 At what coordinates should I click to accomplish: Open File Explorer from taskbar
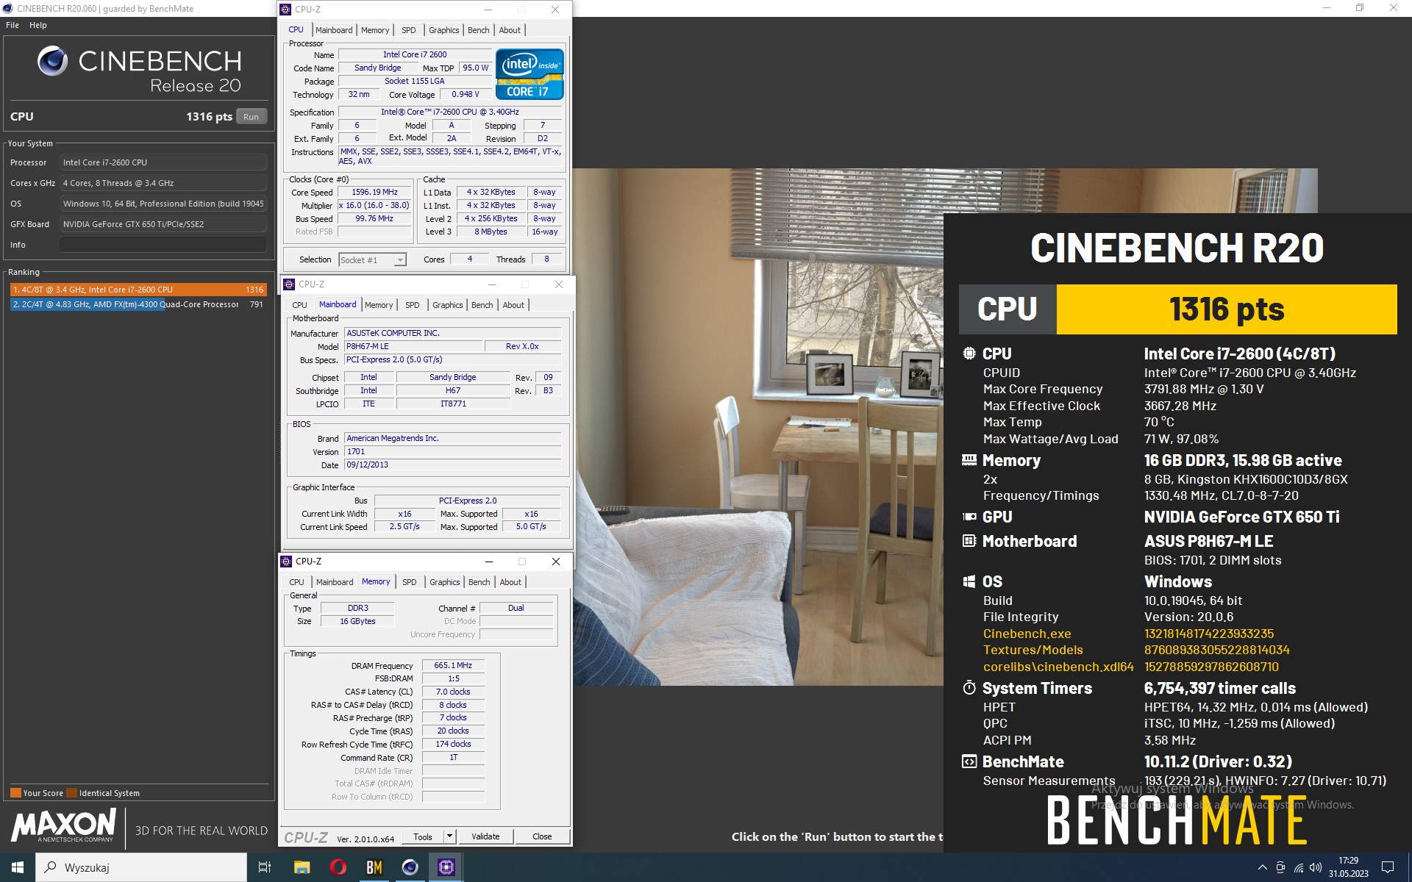pos(302,867)
